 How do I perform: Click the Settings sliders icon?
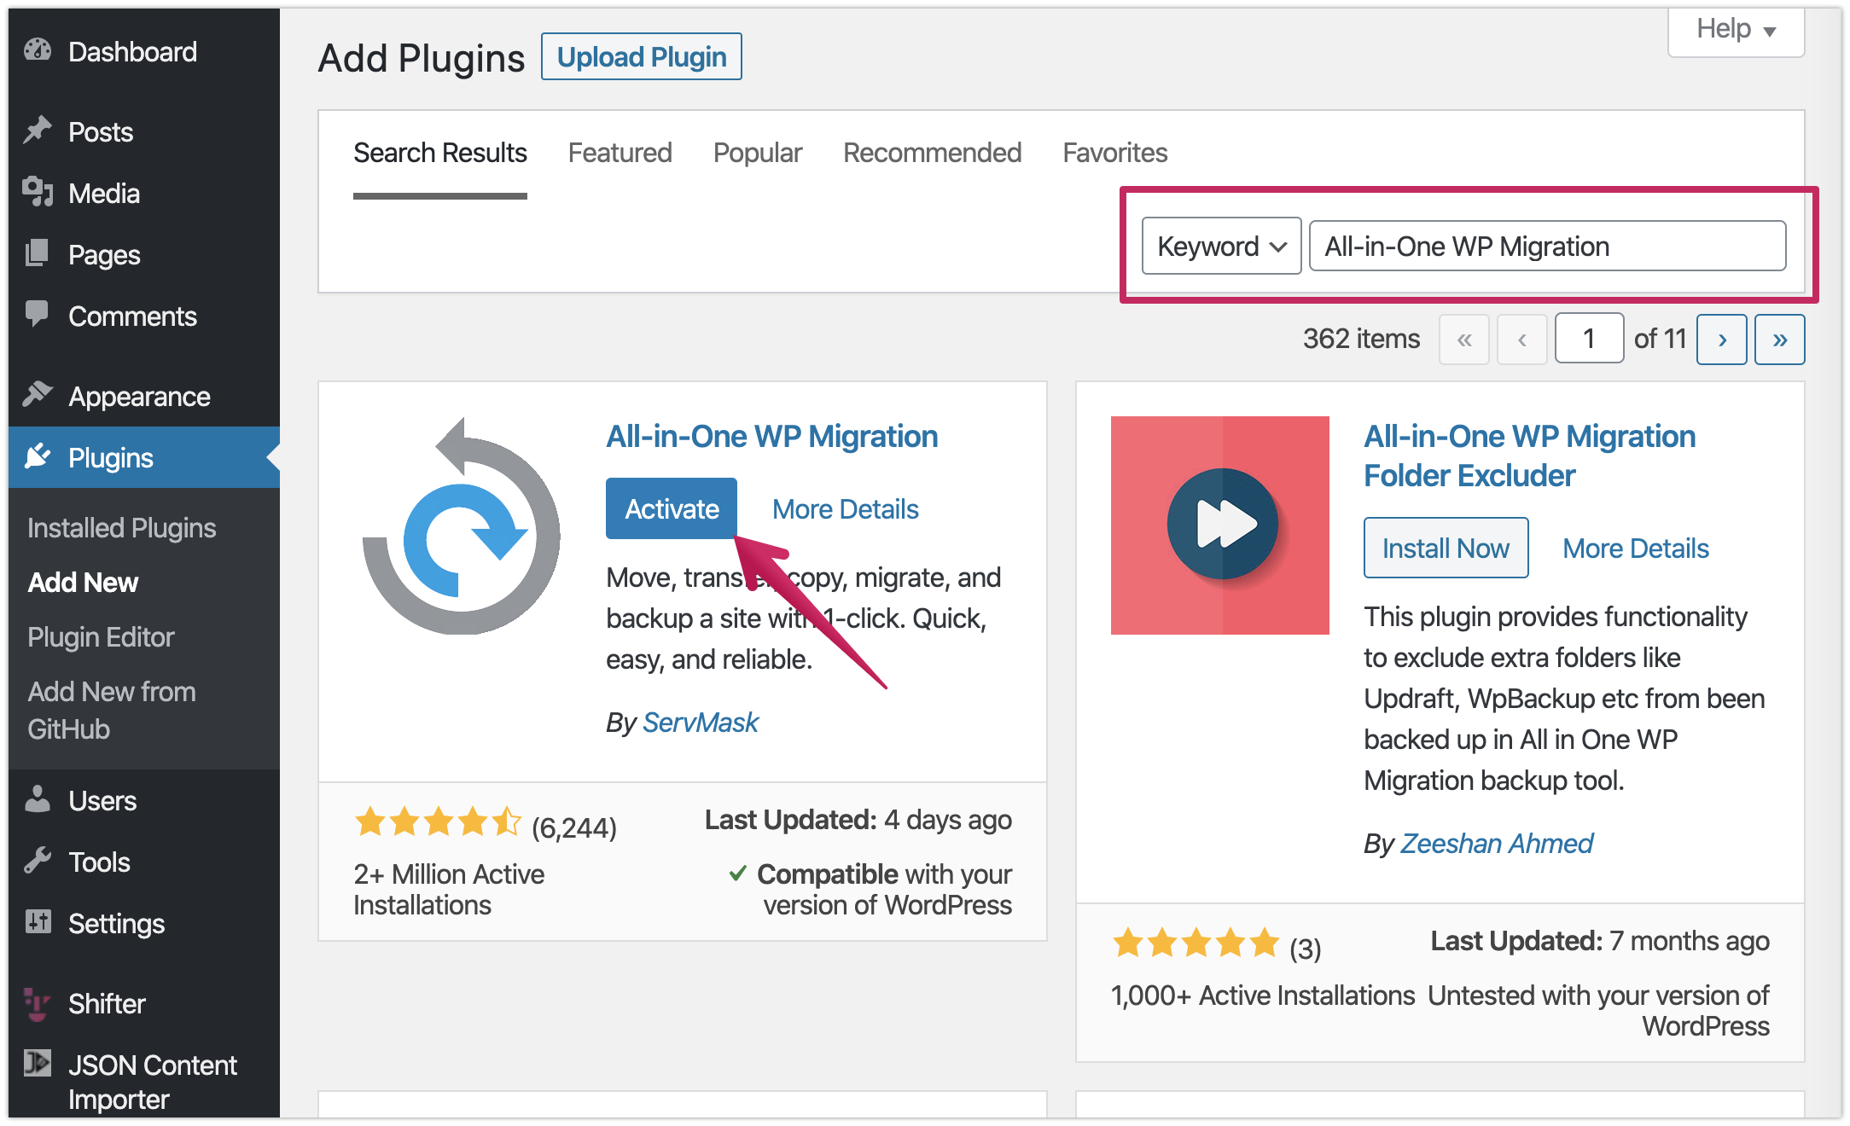coord(38,922)
